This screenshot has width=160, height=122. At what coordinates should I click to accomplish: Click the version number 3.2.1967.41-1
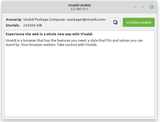pos(79,9)
